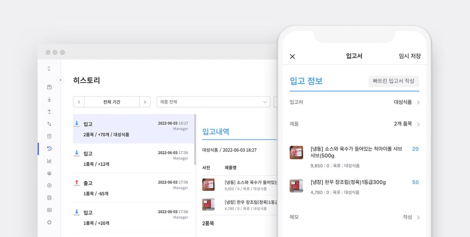
Task: View analytics via the bar chart icon
Action: [49, 161]
